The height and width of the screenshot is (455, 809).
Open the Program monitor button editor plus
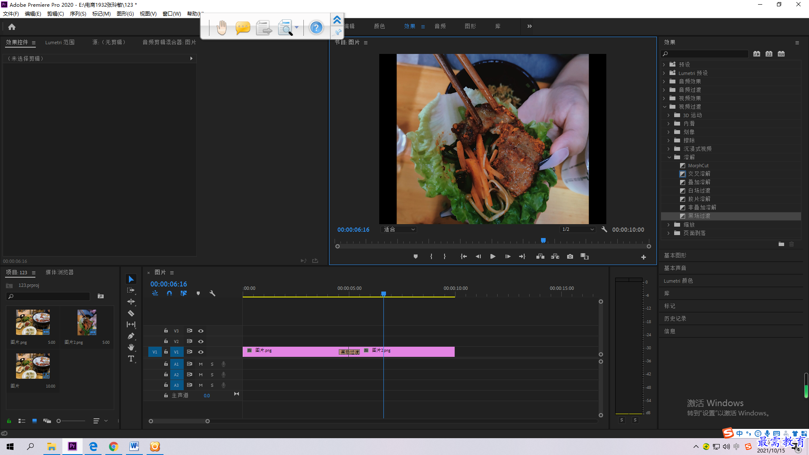(643, 257)
